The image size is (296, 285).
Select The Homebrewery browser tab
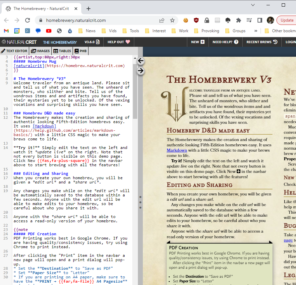click(41, 9)
